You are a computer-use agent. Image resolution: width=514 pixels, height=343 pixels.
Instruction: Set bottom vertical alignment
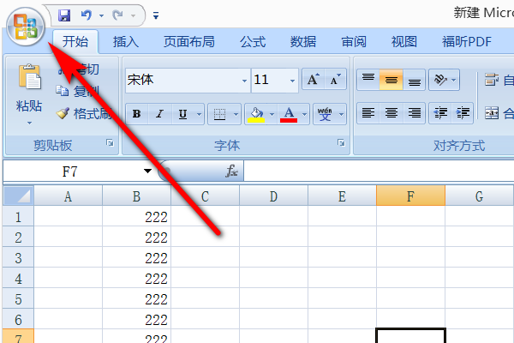click(415, 80)
